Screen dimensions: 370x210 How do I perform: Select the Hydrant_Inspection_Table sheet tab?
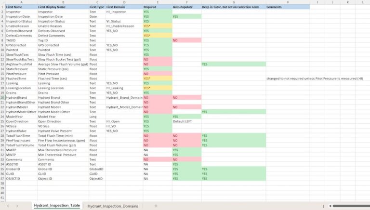(56, 206)
